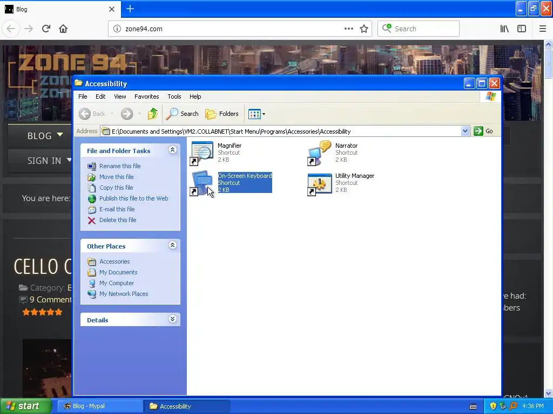Open the Back button history dropdown arrow
The image size is (553, 414).
point(112,114)
